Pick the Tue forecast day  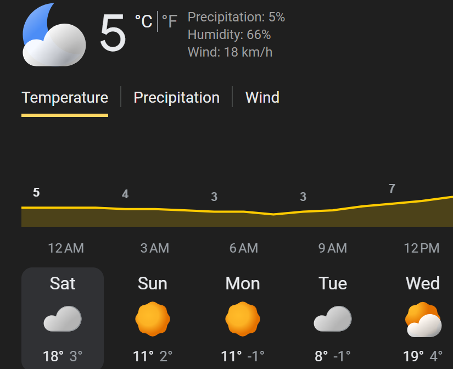[x=333, y=283]
